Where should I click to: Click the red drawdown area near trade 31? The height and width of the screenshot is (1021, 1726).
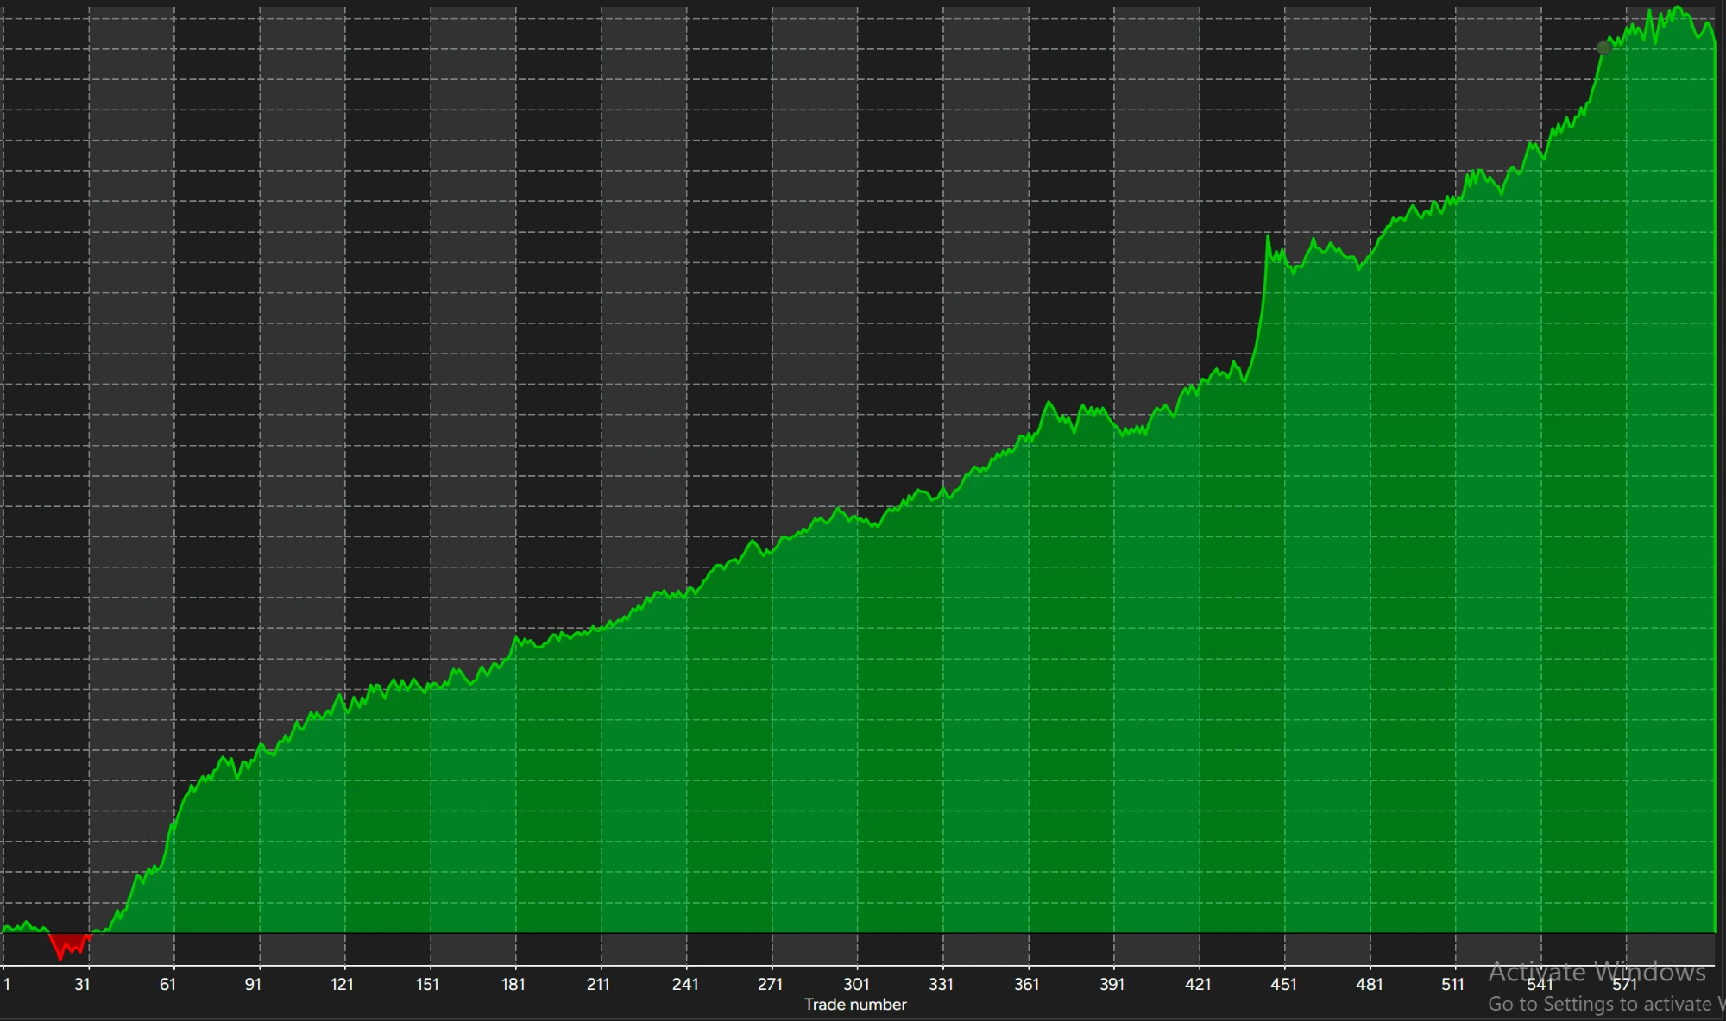(67, 944)
